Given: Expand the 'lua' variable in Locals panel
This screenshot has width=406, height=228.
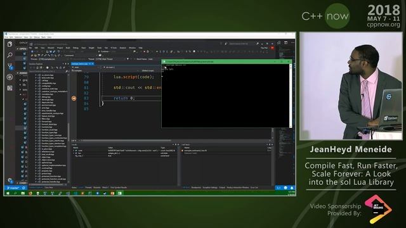Looking at the screenshot, I should tap(74, 153).
